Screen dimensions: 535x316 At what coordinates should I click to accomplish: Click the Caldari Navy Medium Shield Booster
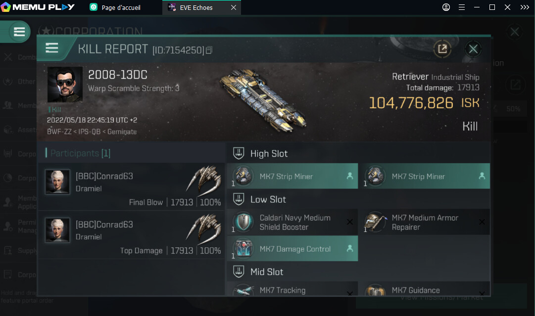coord(292,223)
